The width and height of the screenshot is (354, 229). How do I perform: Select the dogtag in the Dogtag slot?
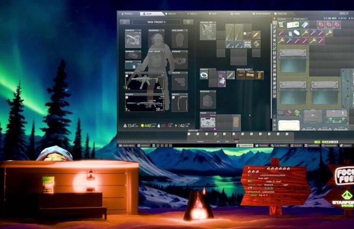[x=133, y=66]
